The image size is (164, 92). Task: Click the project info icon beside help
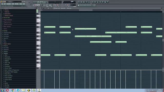pos(105,2)
